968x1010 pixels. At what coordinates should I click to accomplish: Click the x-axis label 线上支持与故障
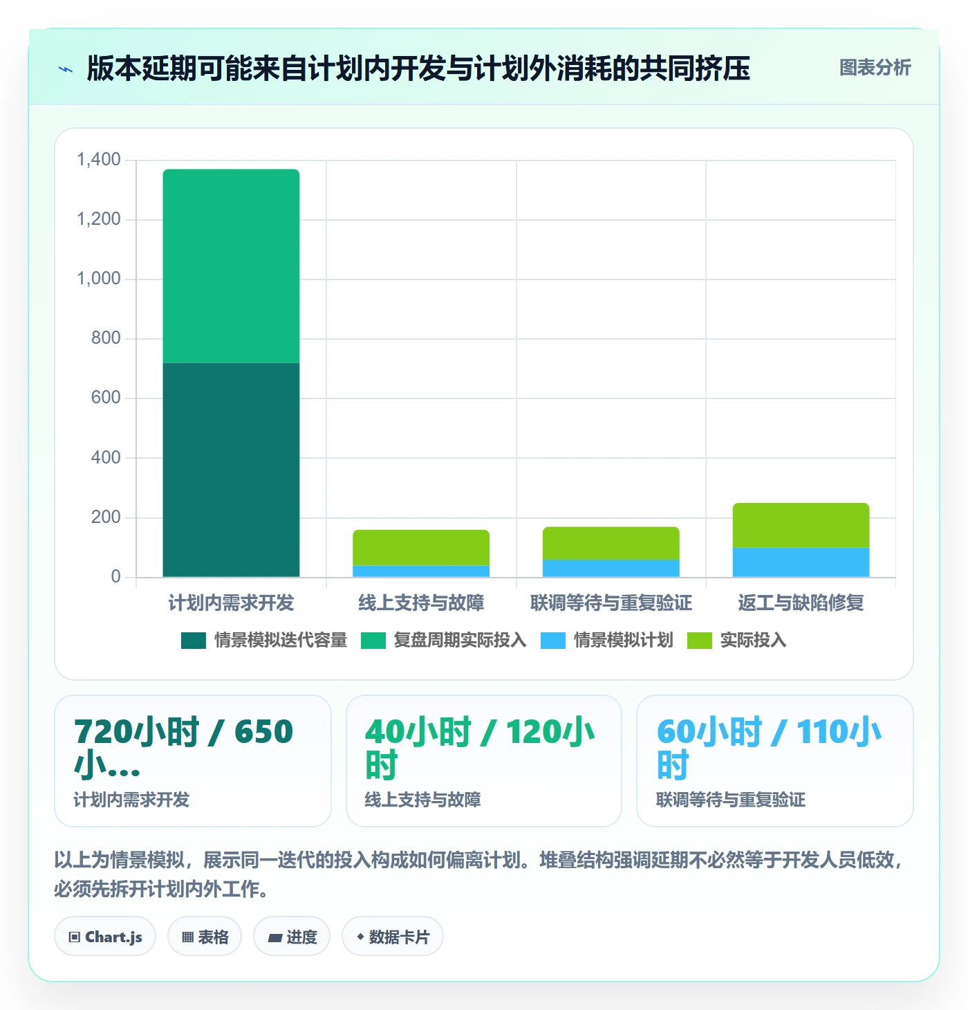coord(421,603)
